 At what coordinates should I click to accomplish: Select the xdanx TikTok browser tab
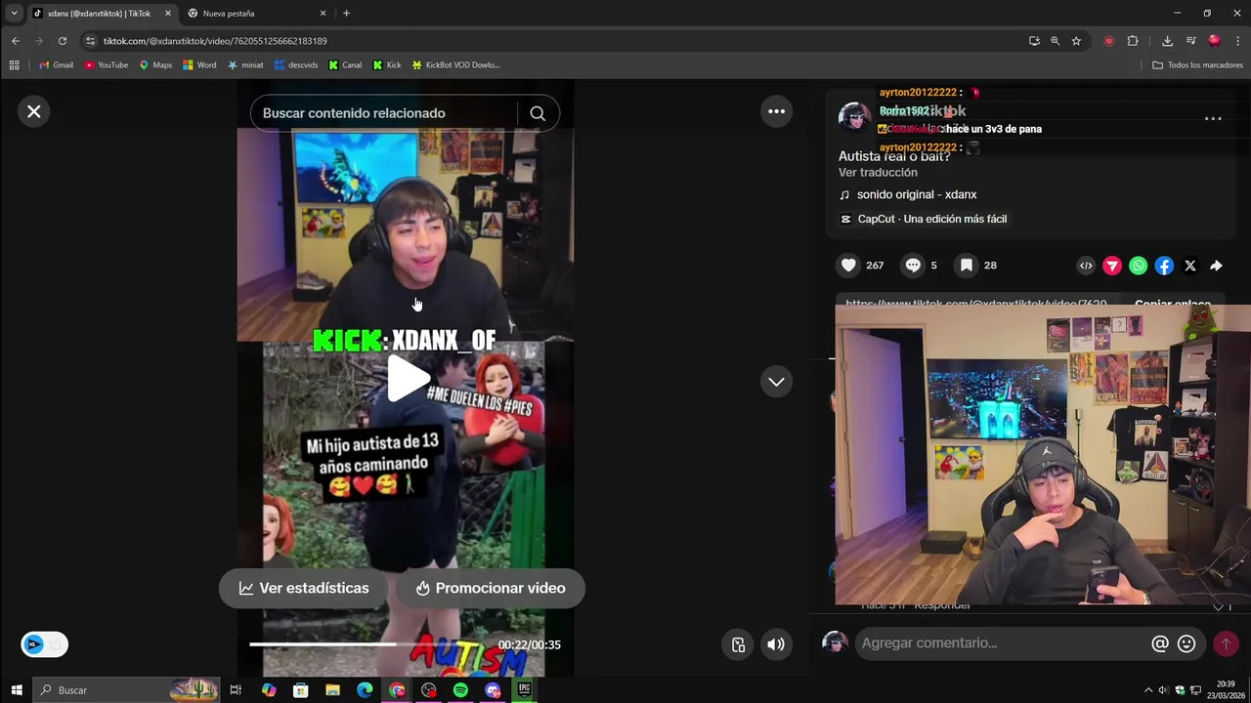tap(100, 14)
